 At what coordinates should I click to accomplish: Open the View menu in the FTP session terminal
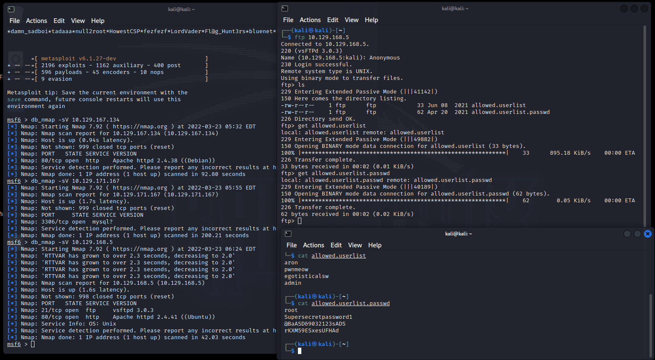(351, 20)
